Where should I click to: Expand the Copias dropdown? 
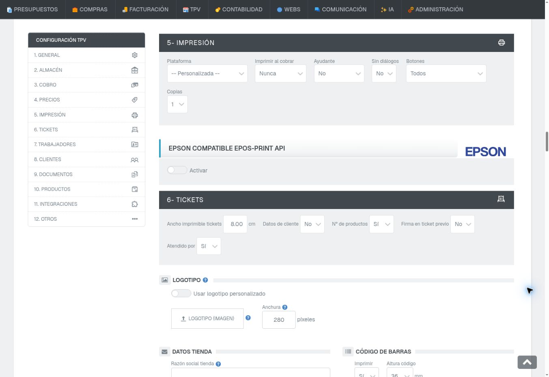(x=177, y=104)
